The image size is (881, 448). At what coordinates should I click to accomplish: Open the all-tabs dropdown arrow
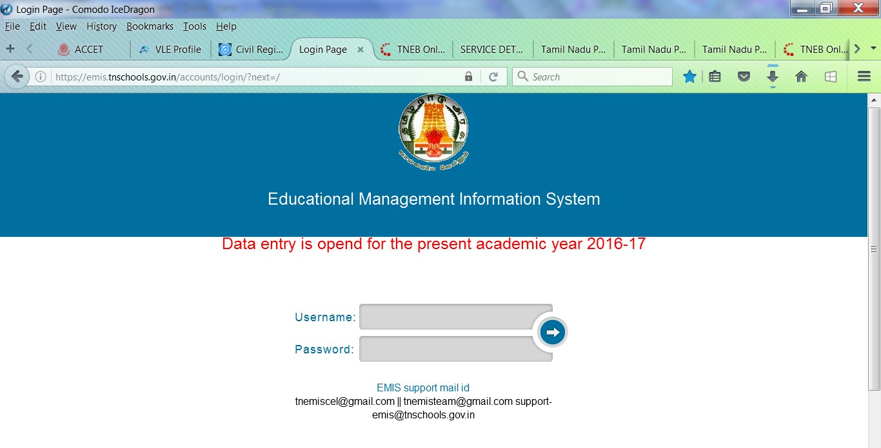(x=873, y=48)
